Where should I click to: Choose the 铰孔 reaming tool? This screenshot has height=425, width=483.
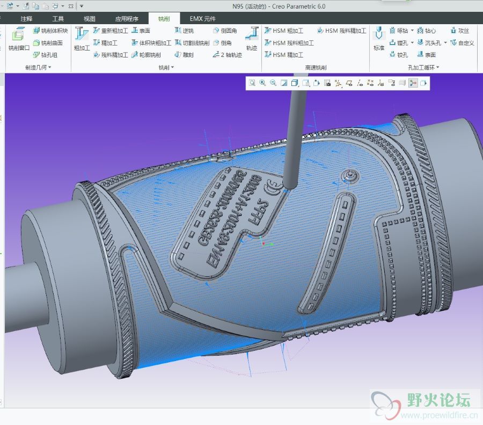click(399, 55)
